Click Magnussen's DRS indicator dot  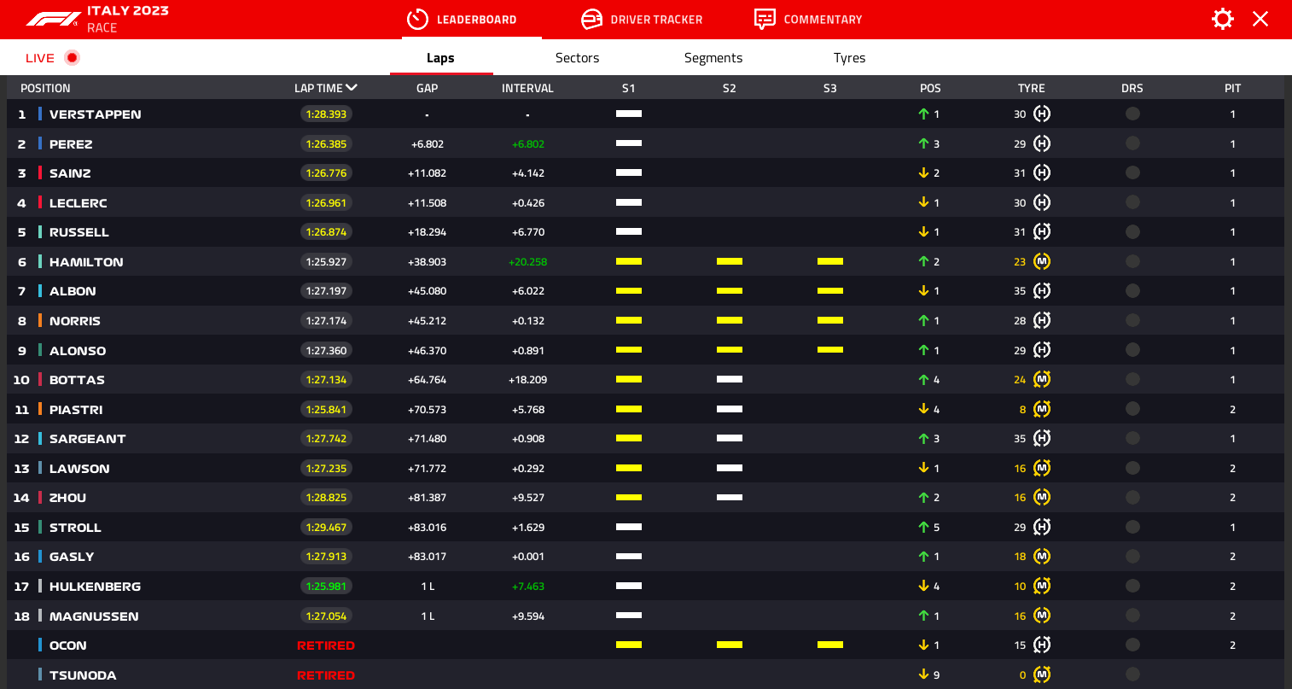click(1132, 616)
